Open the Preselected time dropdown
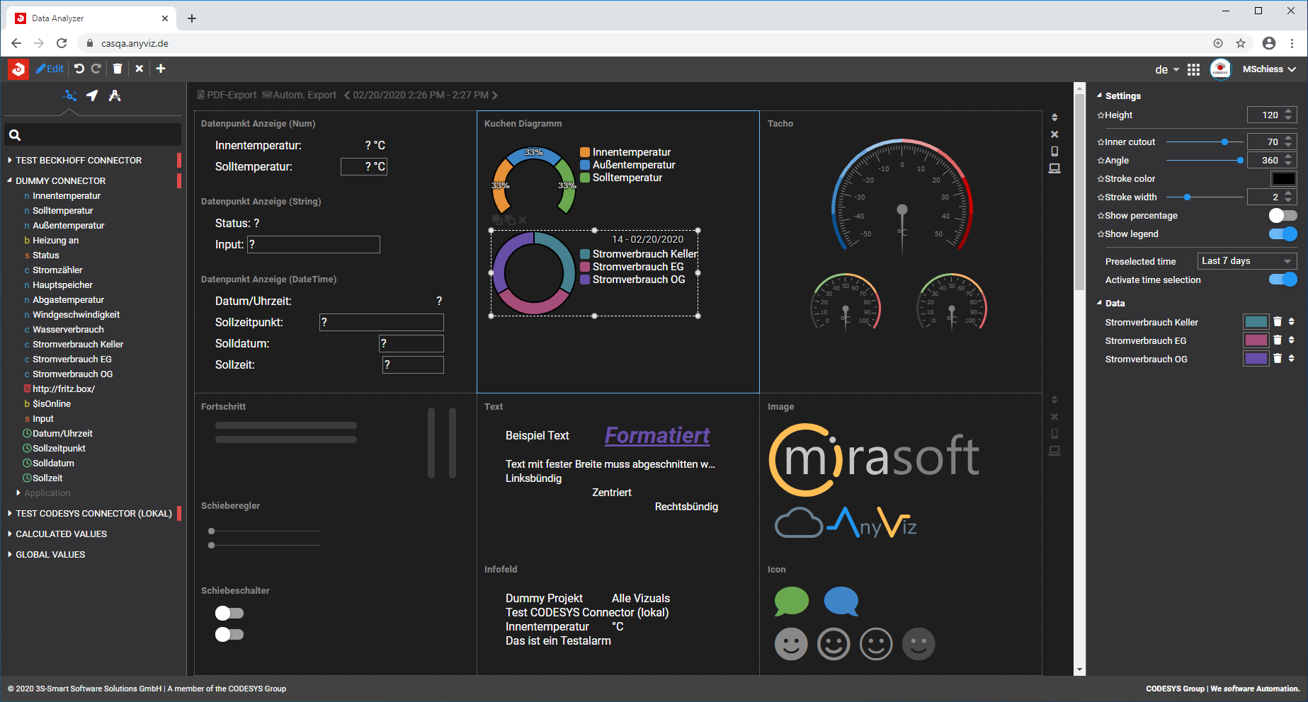This screenshot has width=1308, height=702. 1246,260
